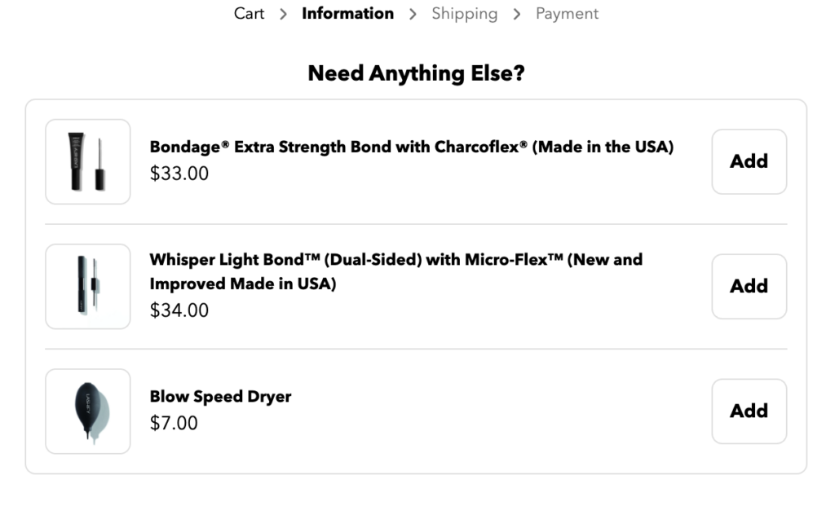Go back to the Cart step
835x506 pixels.
[249, 13]
